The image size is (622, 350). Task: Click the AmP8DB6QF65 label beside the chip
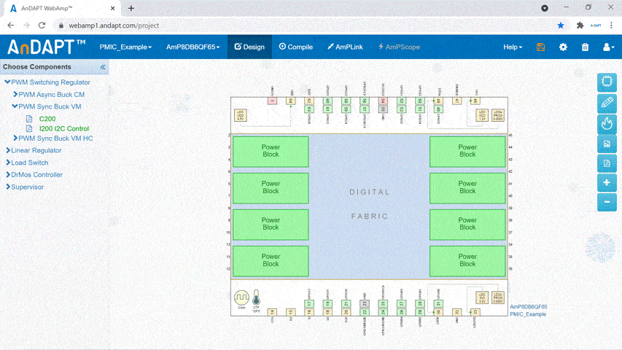pyautogui.click(x=529, y=307)
